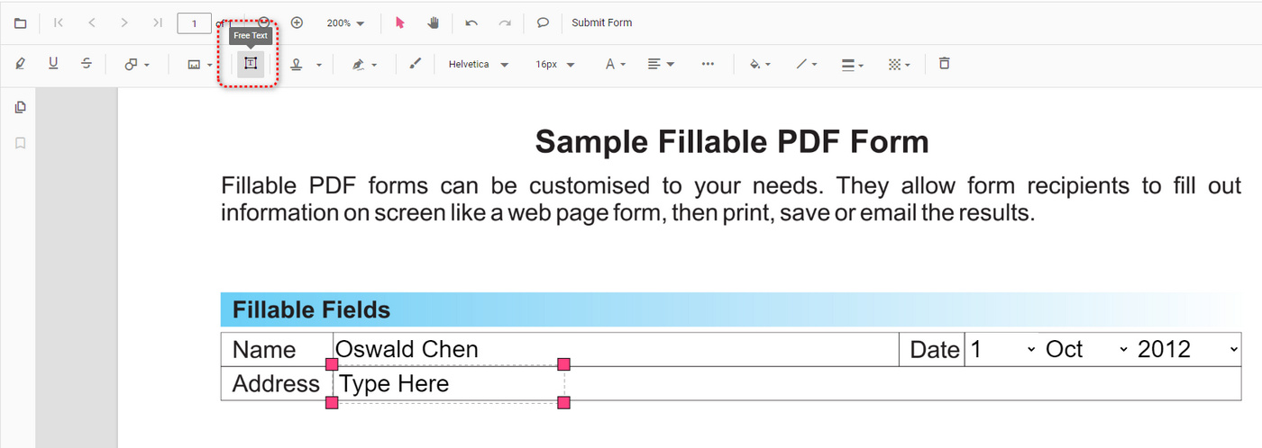Activate the pan hand tool

tap(434, 23)
